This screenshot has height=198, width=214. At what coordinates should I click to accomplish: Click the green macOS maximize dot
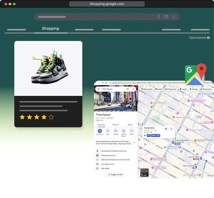pyautogui.click(x=14, y=4)
